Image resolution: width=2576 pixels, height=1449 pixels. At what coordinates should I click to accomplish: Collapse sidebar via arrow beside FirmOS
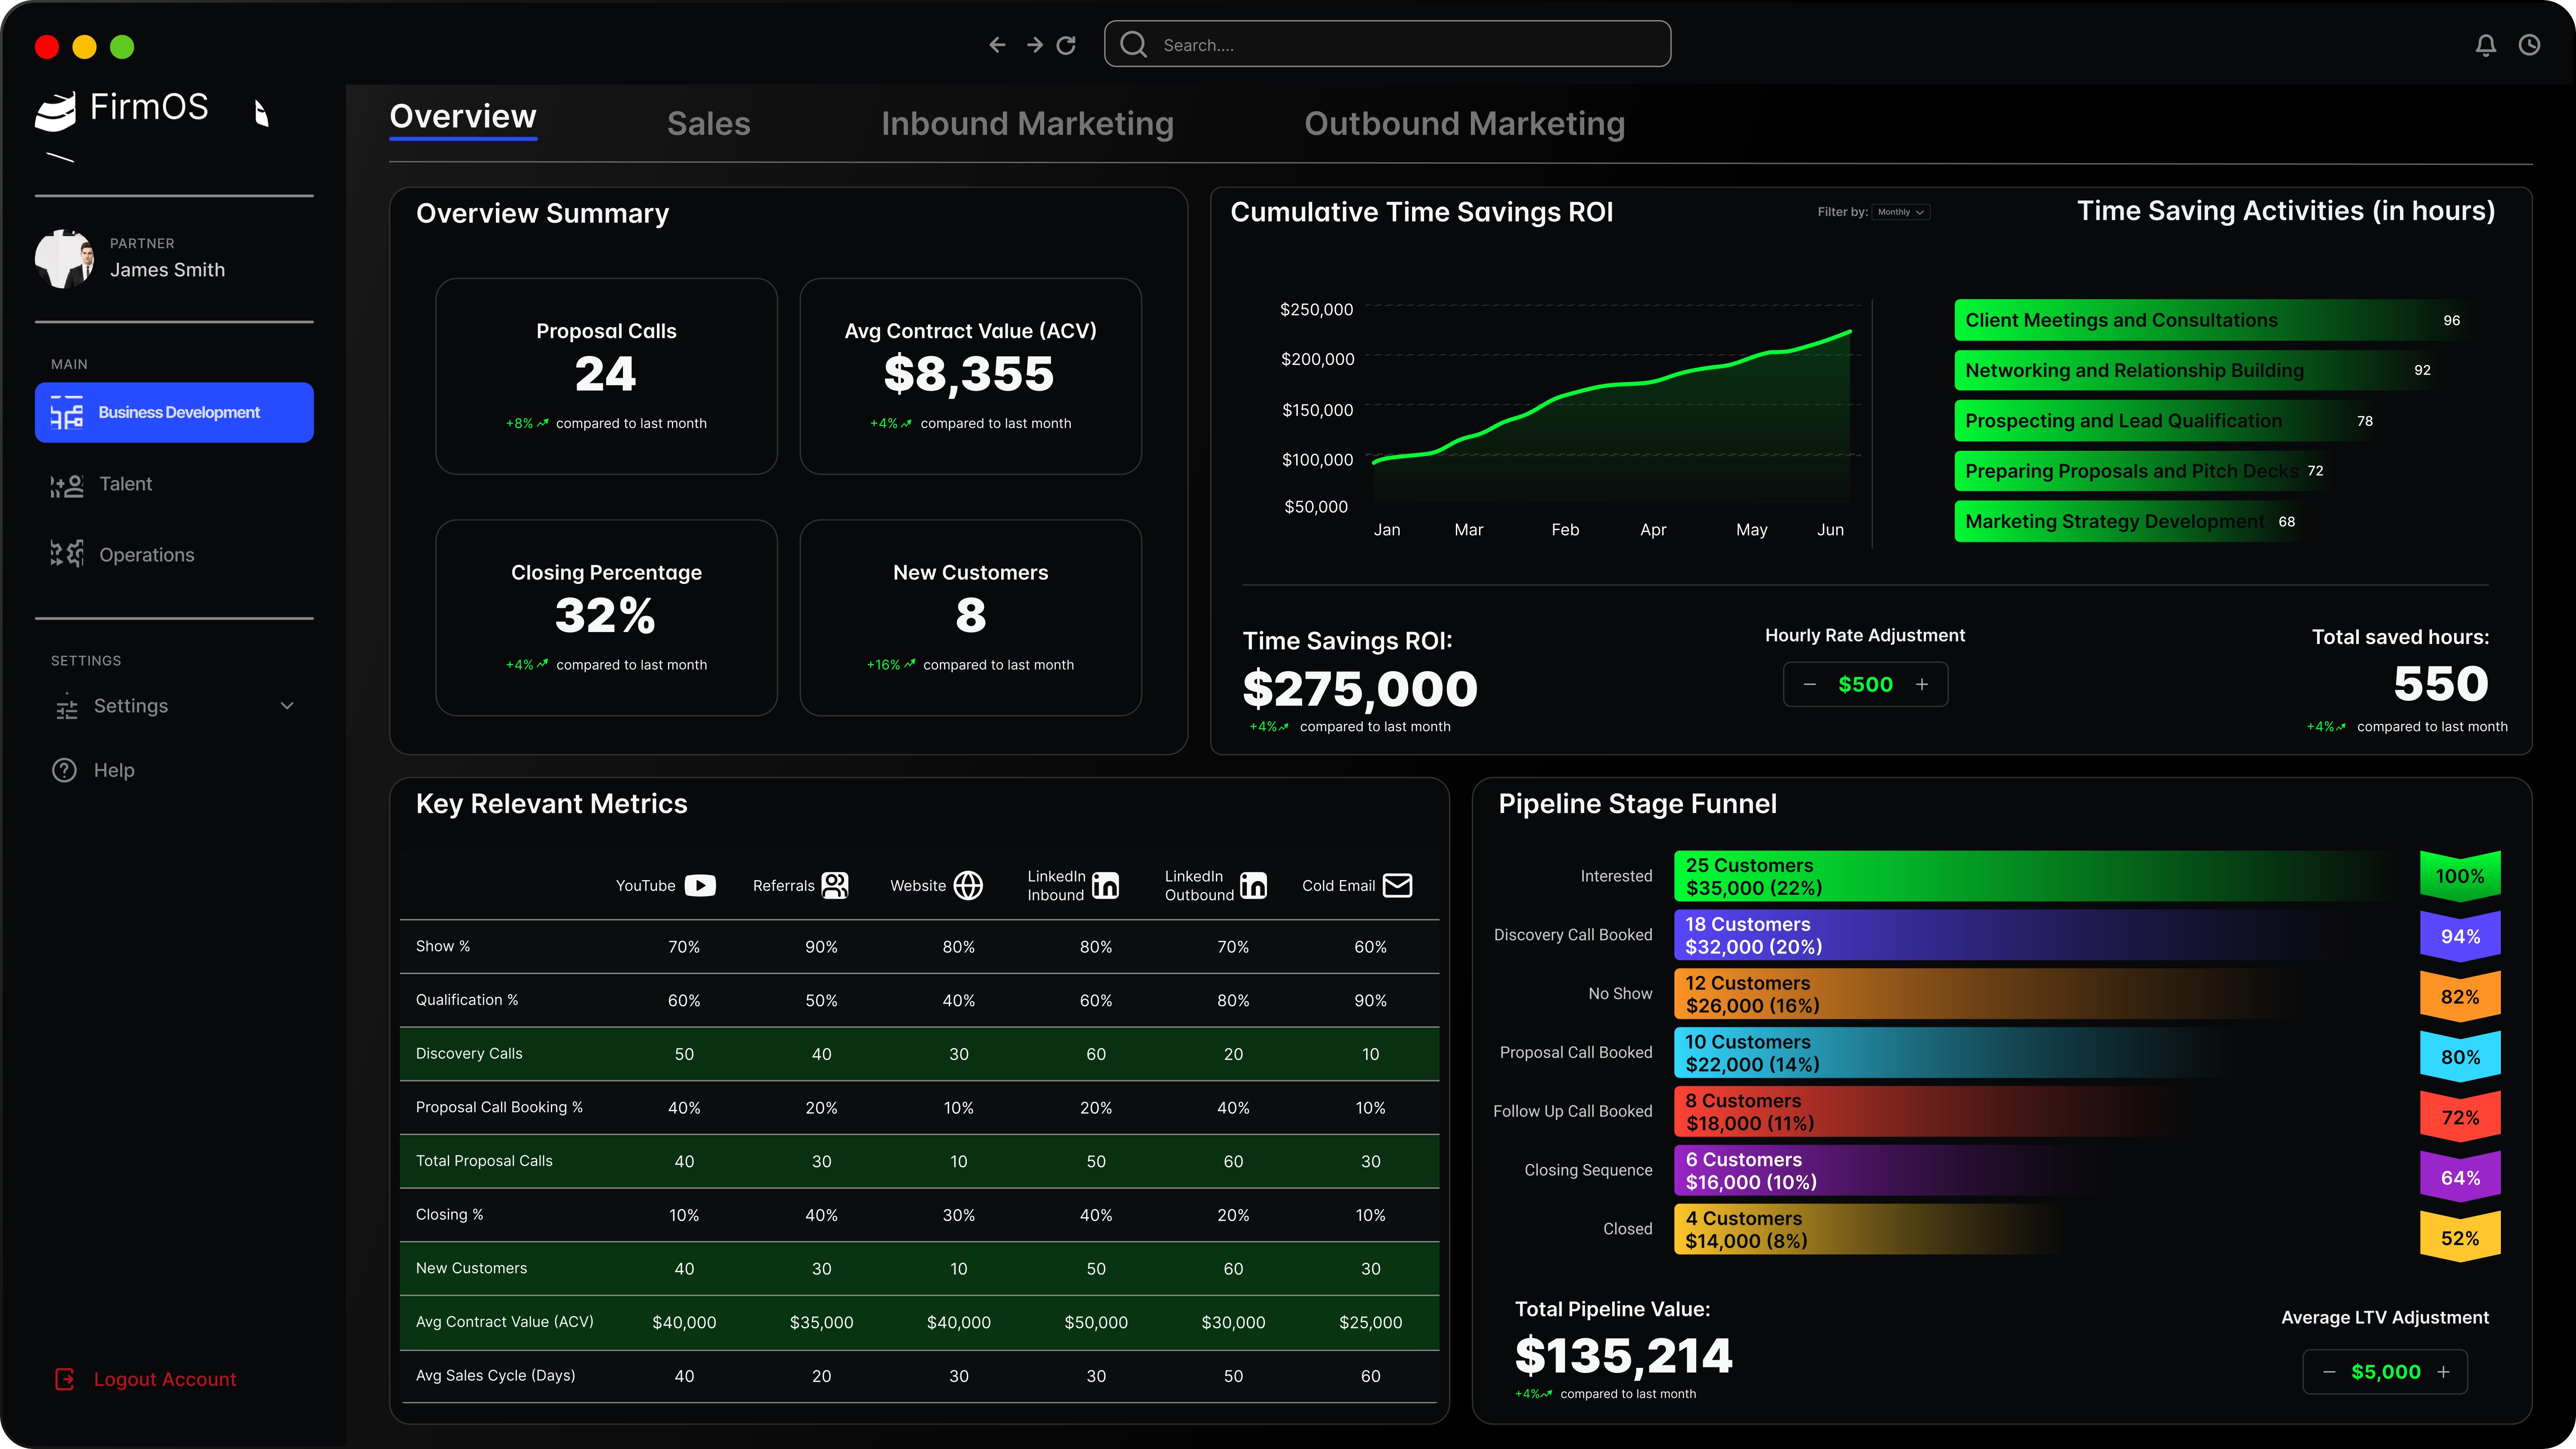coord(261,113)
